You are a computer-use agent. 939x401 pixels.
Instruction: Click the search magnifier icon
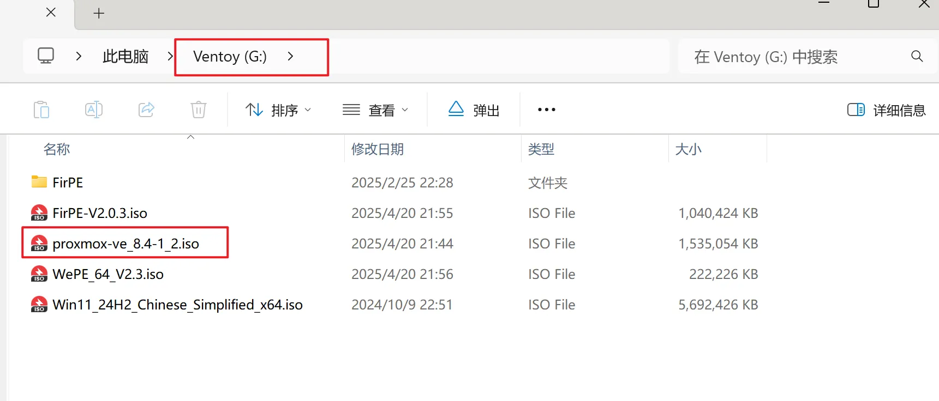917,56
